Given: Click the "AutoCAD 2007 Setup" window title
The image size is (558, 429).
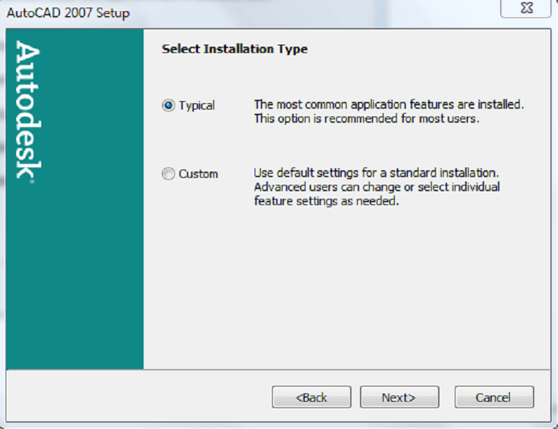Looking at the screenshot, I should coord(68,13).
